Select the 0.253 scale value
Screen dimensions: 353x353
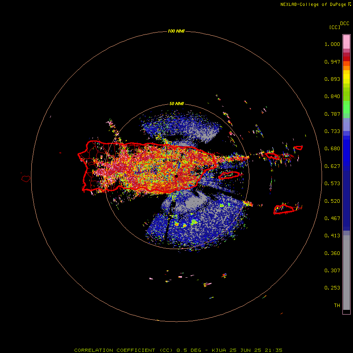pyautogui.click(x=332, y=288)
